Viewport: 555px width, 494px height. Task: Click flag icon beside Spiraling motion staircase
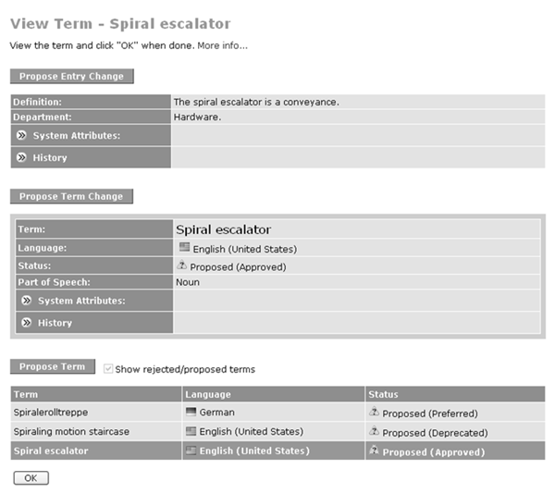pyautogui.click(x=191, y=431)
